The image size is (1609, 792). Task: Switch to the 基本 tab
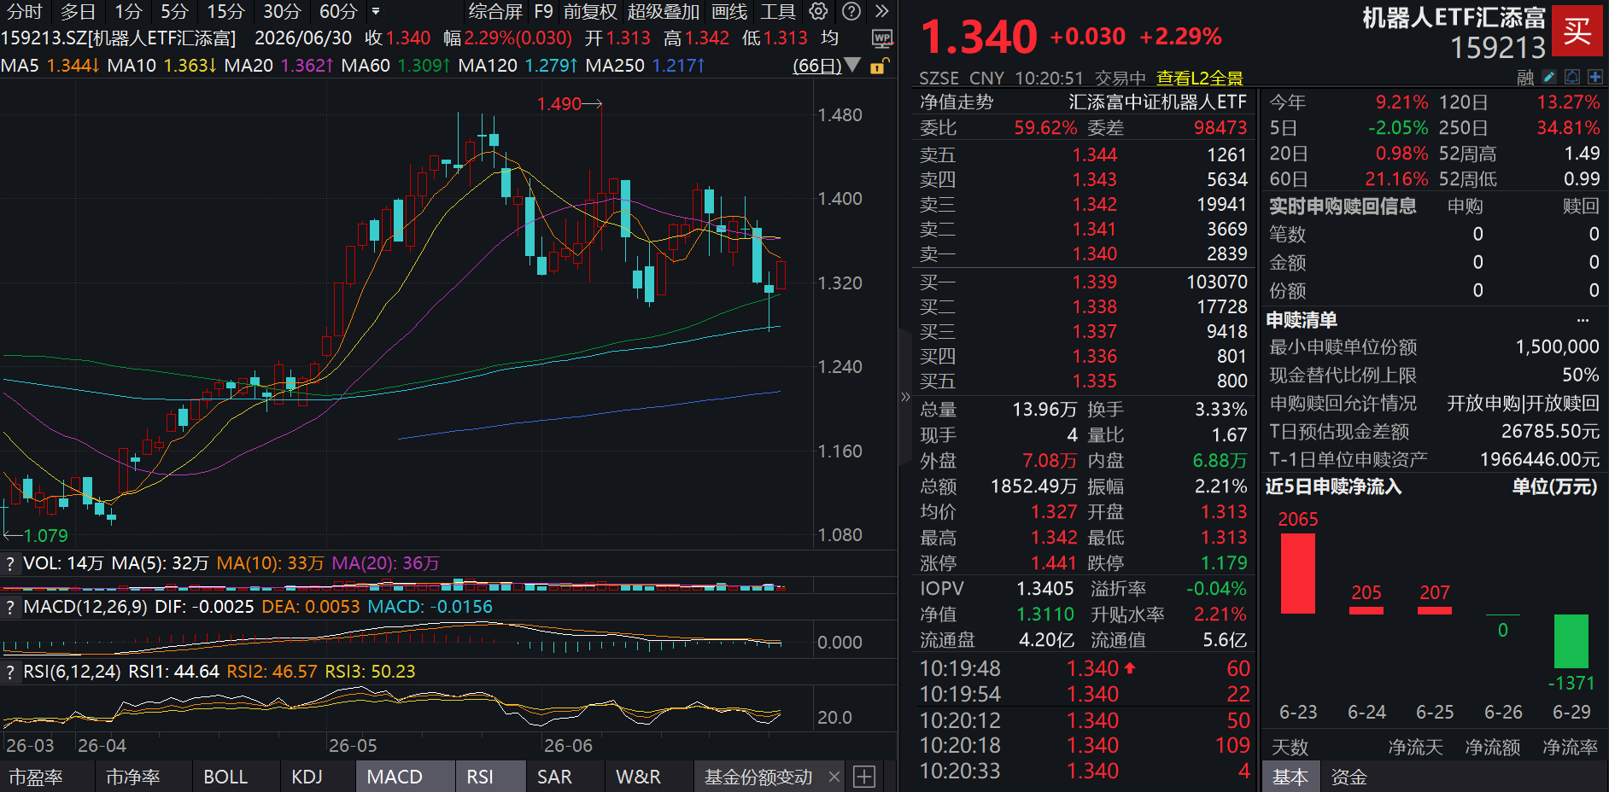point(1290,777)
